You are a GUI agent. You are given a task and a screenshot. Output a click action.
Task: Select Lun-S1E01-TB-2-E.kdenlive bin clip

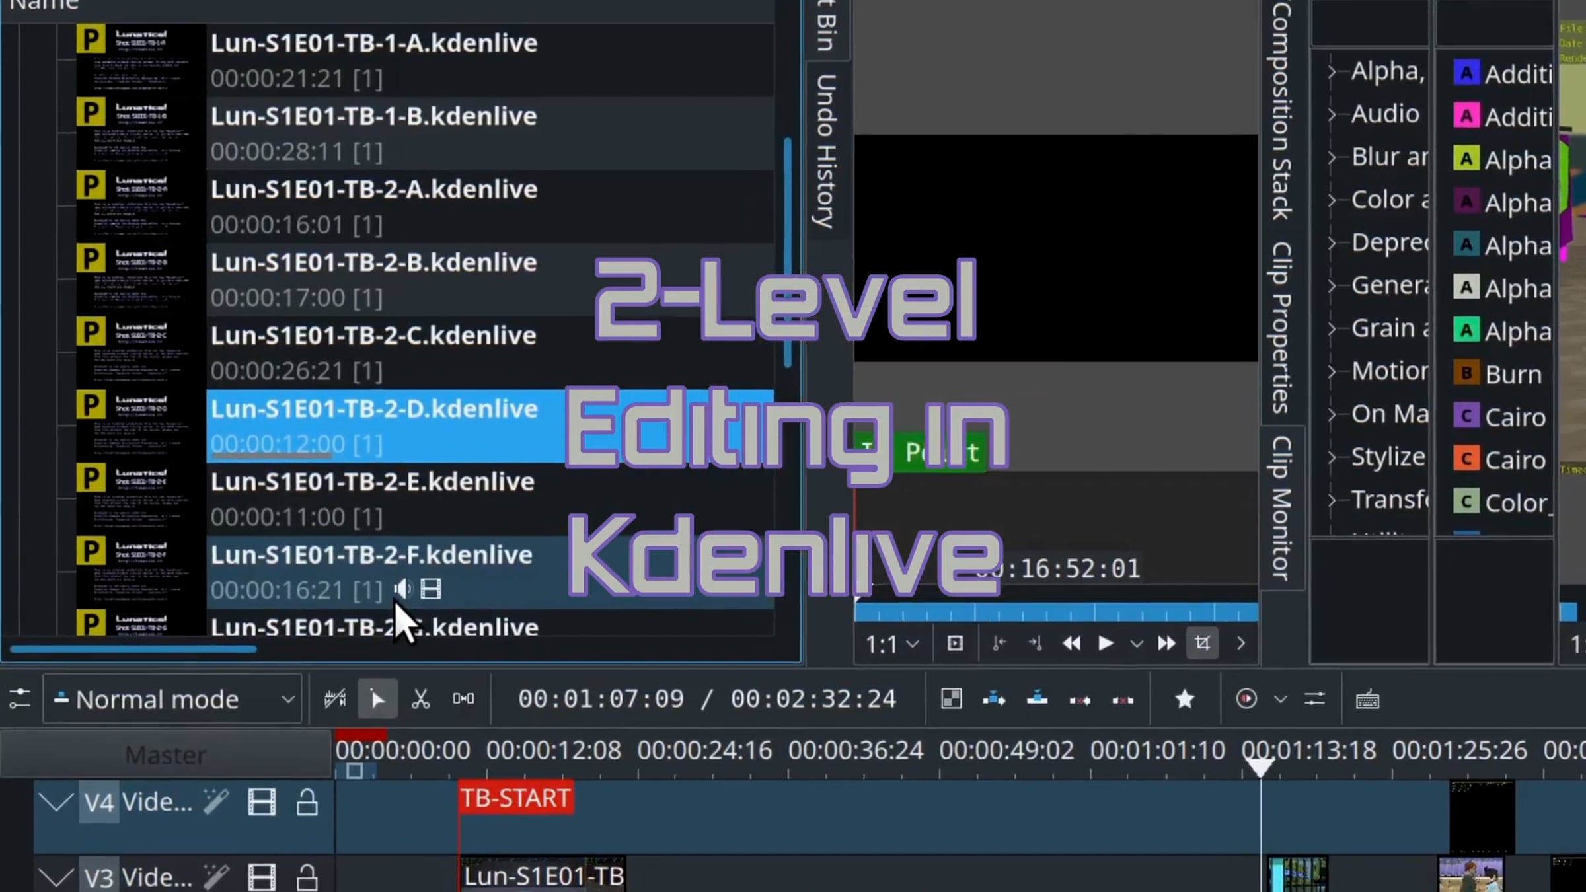coord(372,482)
